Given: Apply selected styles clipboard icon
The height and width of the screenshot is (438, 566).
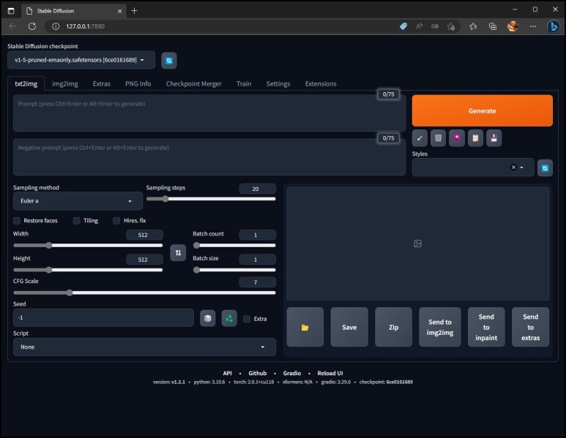Looking at the screenshot, I should pos(475,138).
